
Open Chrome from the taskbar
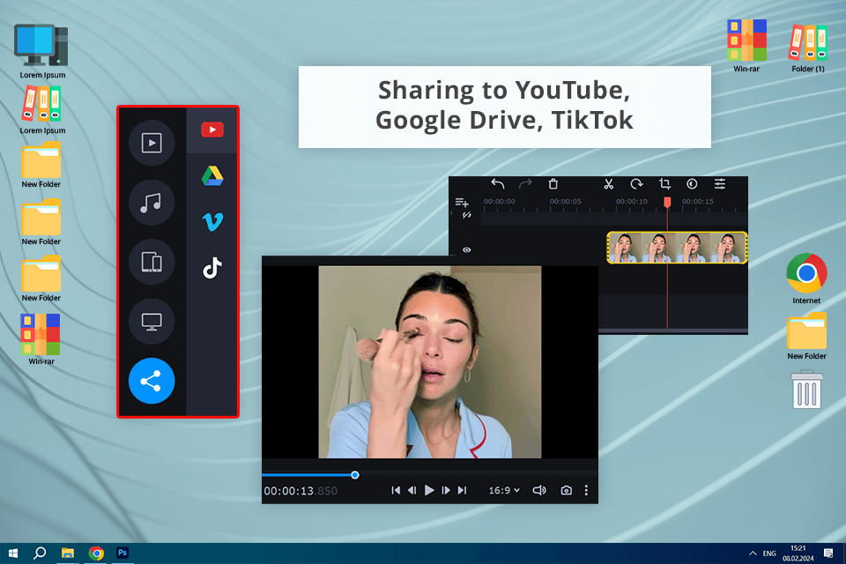point(97,553)
